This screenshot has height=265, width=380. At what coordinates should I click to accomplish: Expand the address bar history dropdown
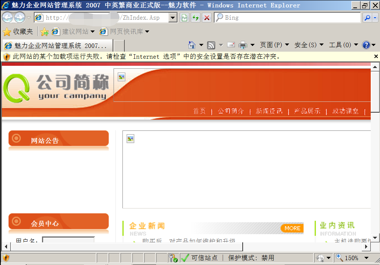click(x=173, y=18)
